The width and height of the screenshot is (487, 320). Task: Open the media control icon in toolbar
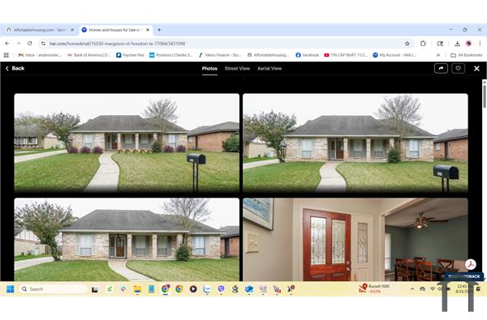[x=440, y=44]
